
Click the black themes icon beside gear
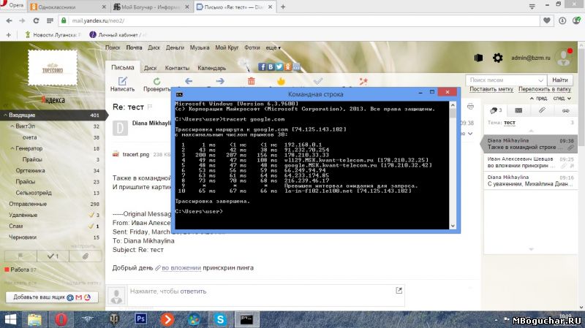tap(479, 58)
